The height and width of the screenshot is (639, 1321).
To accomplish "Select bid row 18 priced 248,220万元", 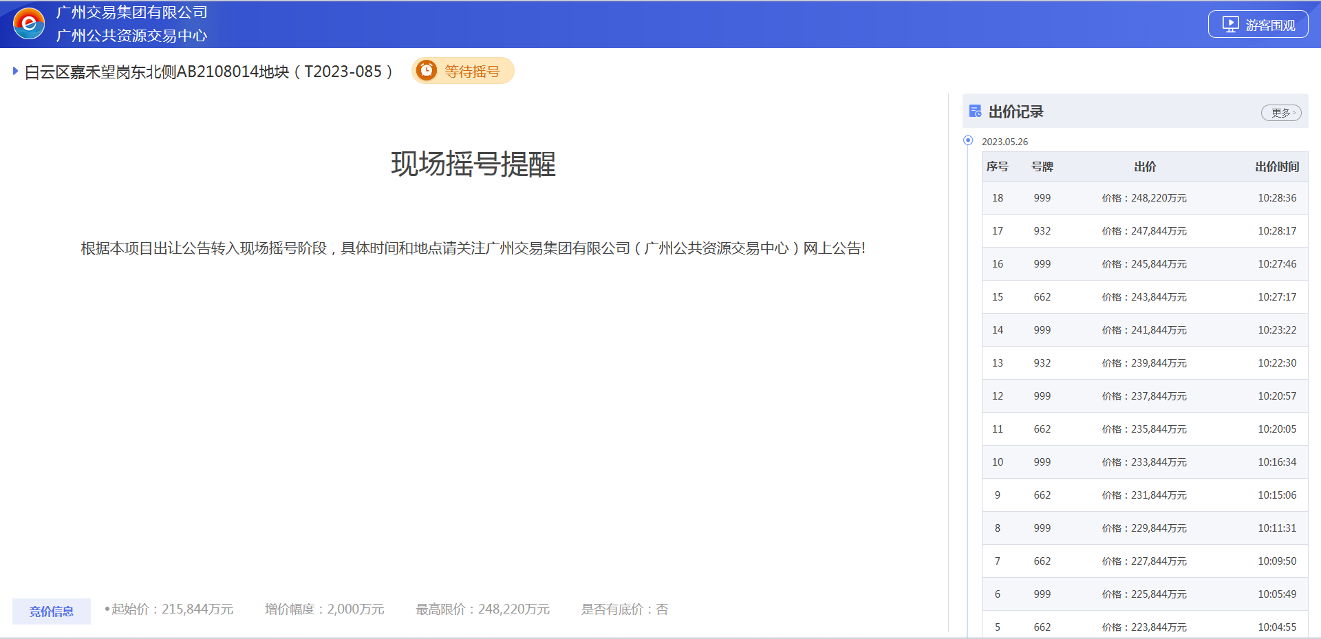I will click(1143, 198).
